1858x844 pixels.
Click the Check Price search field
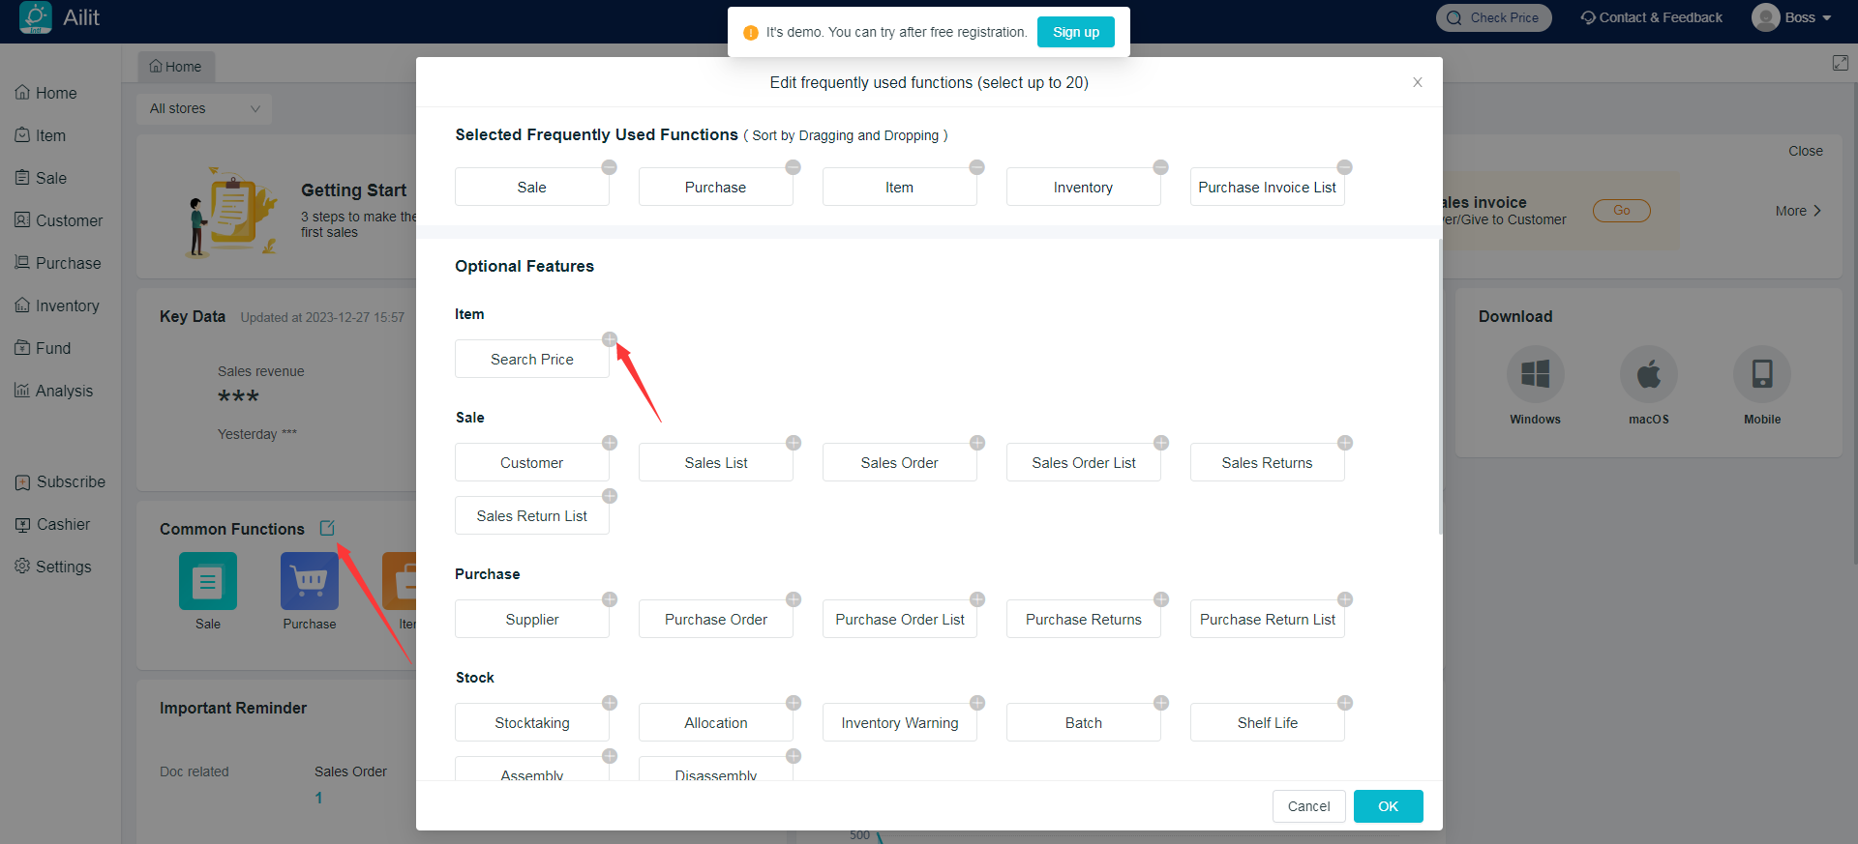coord(1493,17)
